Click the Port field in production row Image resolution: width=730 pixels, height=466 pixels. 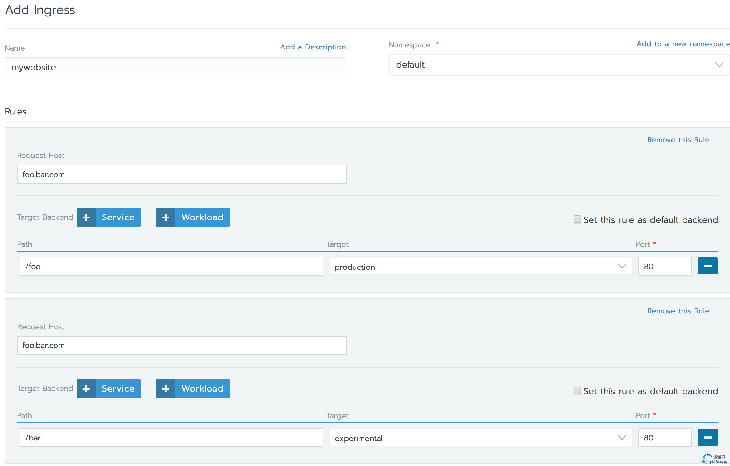[x=665, y=266]
